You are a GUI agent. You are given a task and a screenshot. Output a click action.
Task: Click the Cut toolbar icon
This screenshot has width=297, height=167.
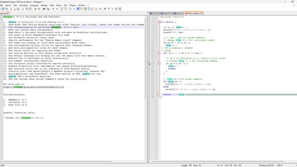(x=23, y=9)
